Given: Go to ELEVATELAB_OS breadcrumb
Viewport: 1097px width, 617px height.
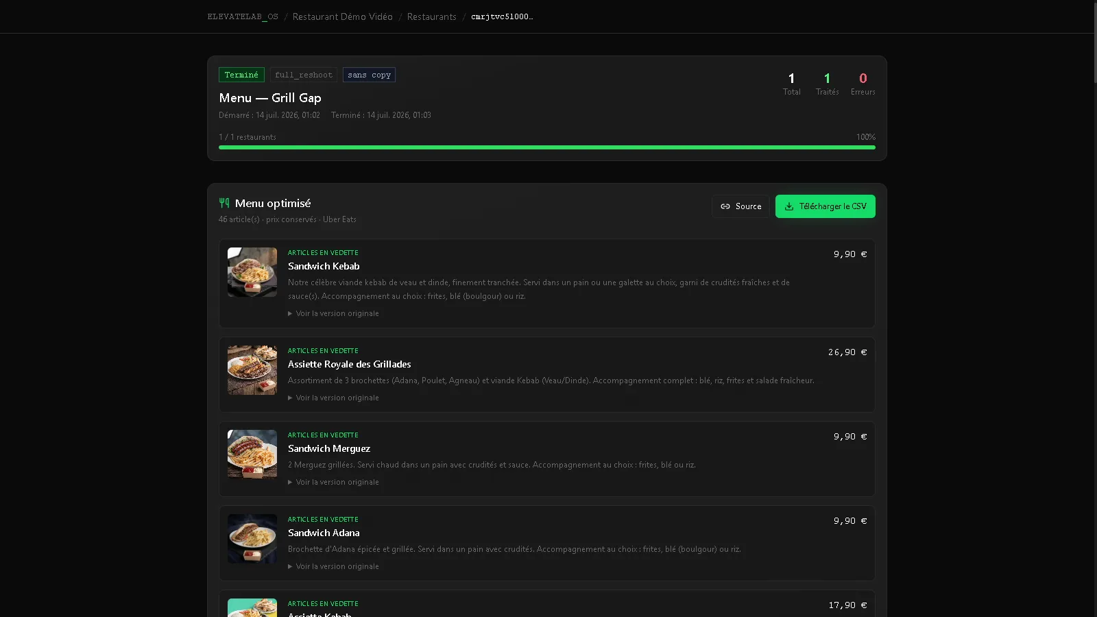Looking at the screenshot, I should [x=243, y=16].
